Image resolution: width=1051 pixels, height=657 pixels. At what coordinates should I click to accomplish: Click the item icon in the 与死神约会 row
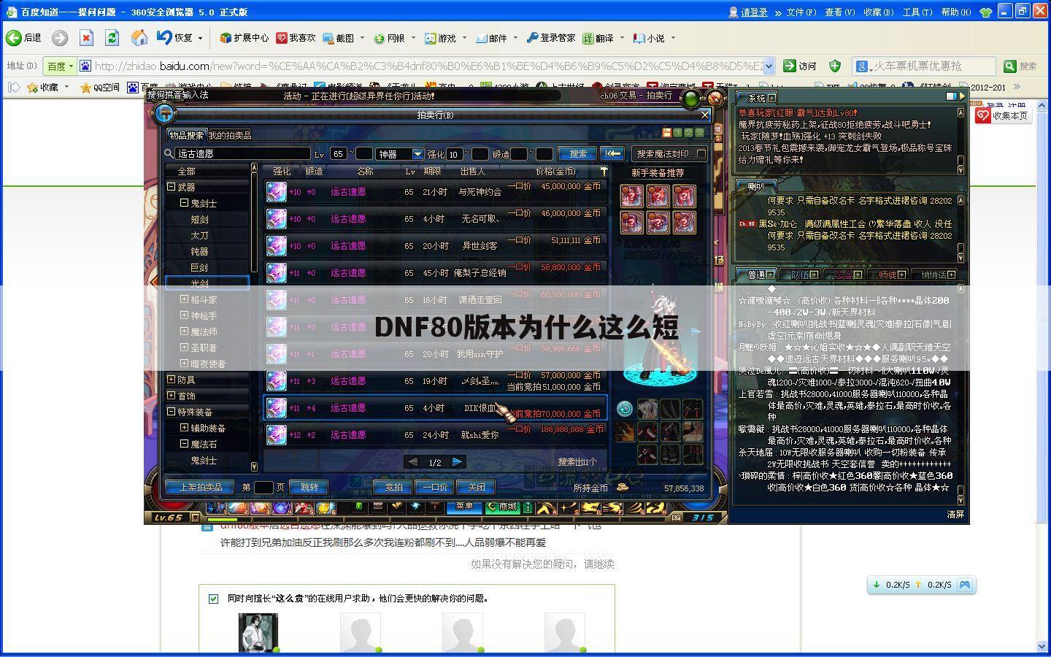click(276, 192)
